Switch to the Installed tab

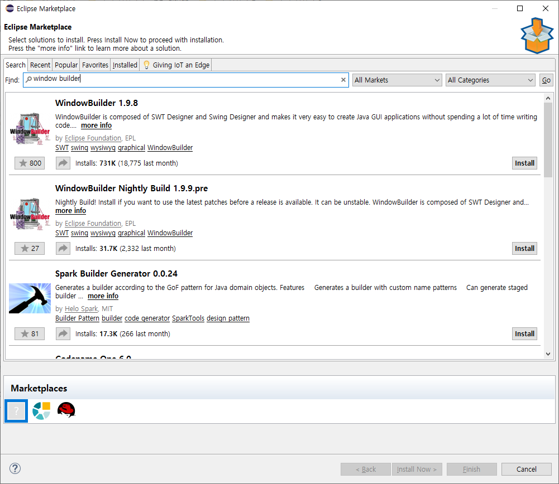tap(125, 65)
